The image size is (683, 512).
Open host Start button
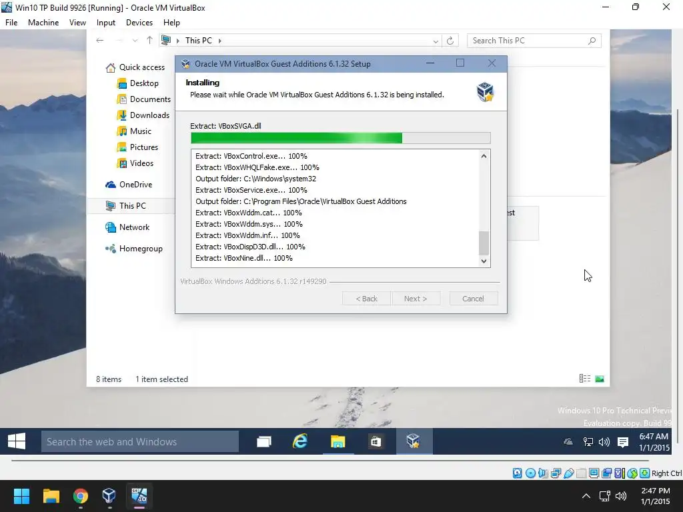pyautogui.click(x=21, y=495)
